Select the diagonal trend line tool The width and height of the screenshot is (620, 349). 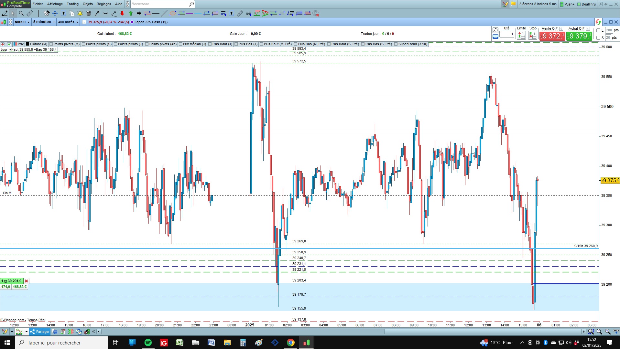coord(164,13)
